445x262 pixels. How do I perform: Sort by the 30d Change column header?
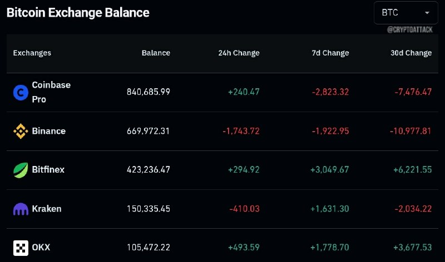point(411,53)
